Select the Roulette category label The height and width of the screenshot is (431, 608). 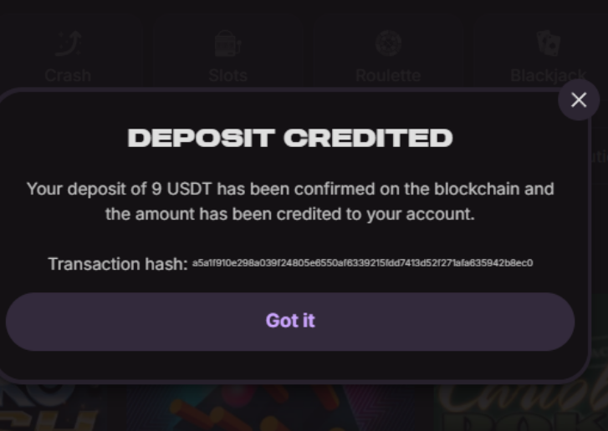pyautogui.click(x=388, y=75)
